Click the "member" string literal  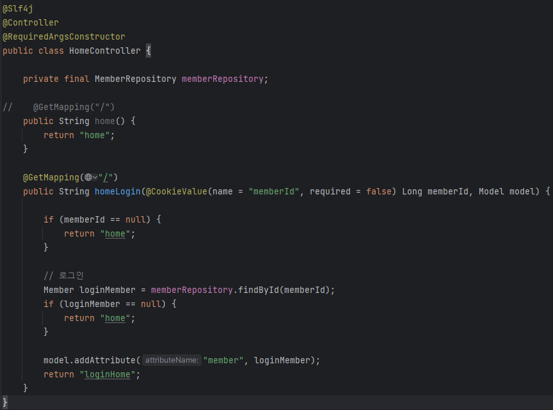pyautogui.click(x=223, y=360)
